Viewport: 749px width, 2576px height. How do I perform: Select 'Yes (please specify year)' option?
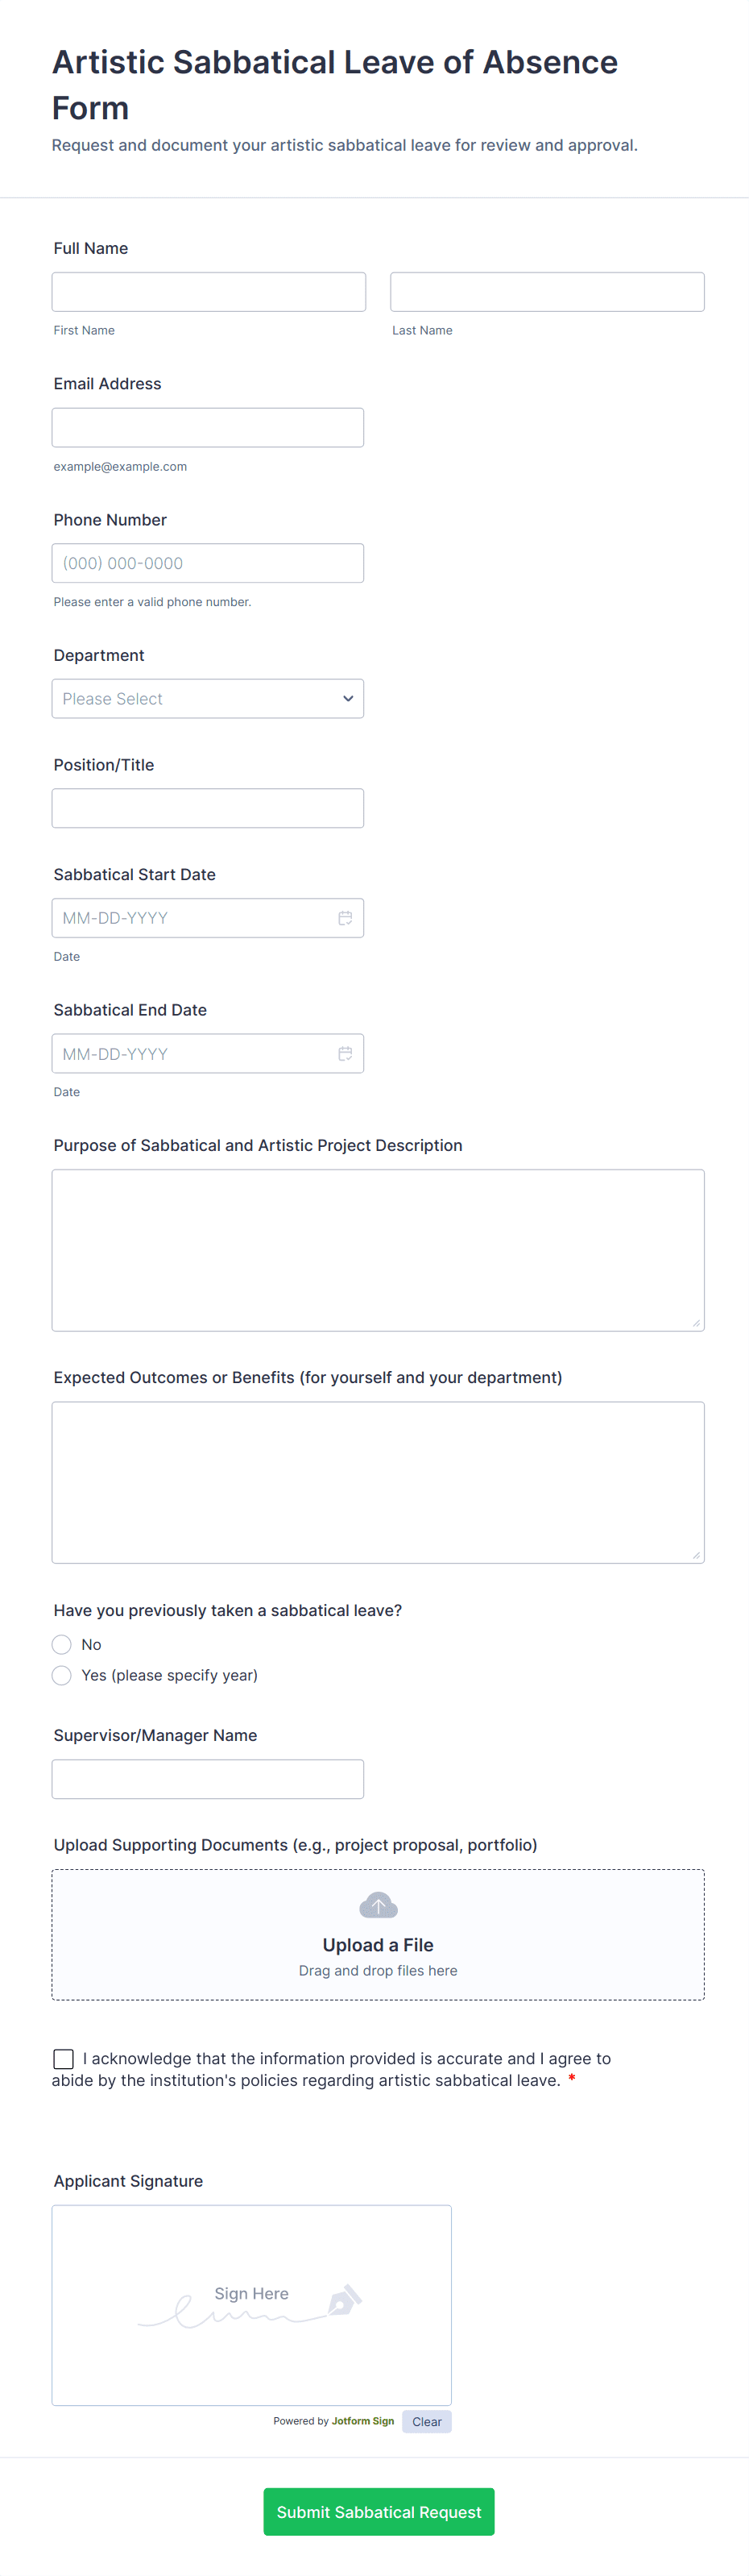[x=62, y=1675]
